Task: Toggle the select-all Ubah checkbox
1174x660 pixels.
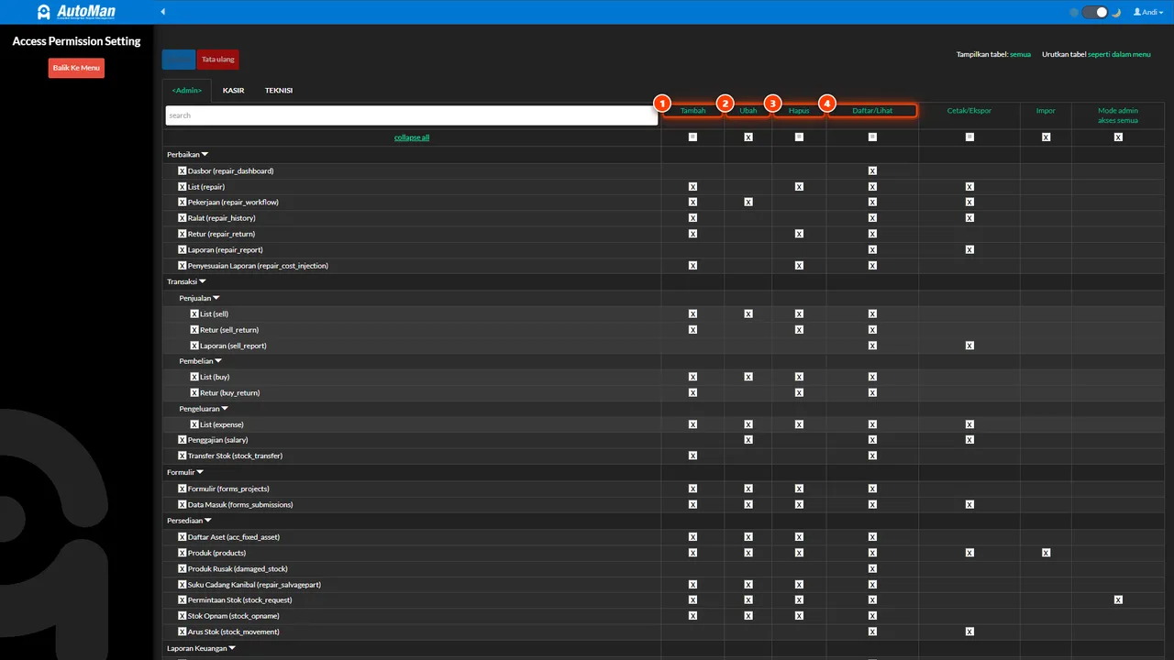Action: pyautogui.click(x=748, y=137)
